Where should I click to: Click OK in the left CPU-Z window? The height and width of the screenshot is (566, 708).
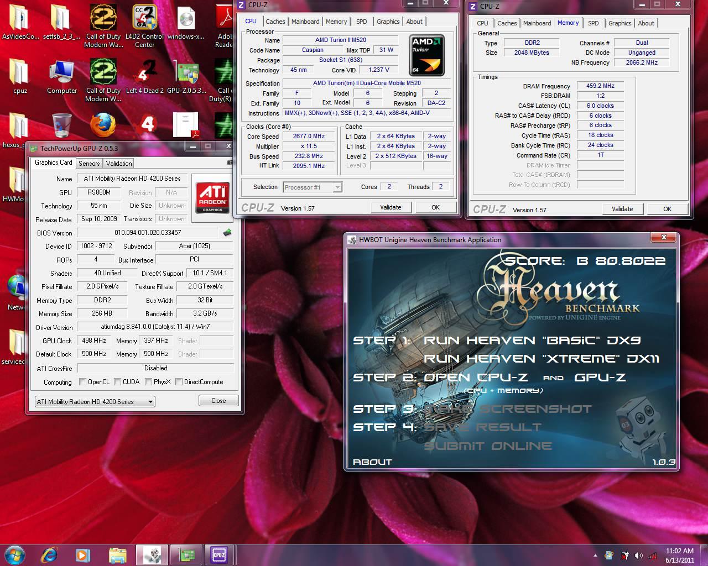435,207
